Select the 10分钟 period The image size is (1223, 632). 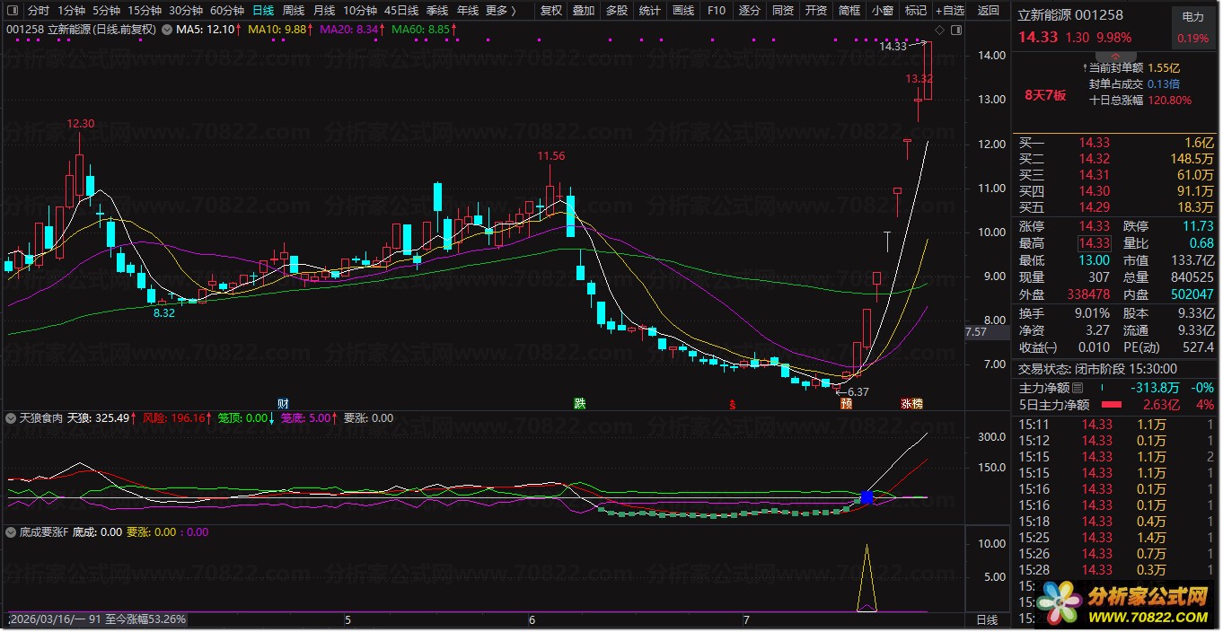coord(360,12)
